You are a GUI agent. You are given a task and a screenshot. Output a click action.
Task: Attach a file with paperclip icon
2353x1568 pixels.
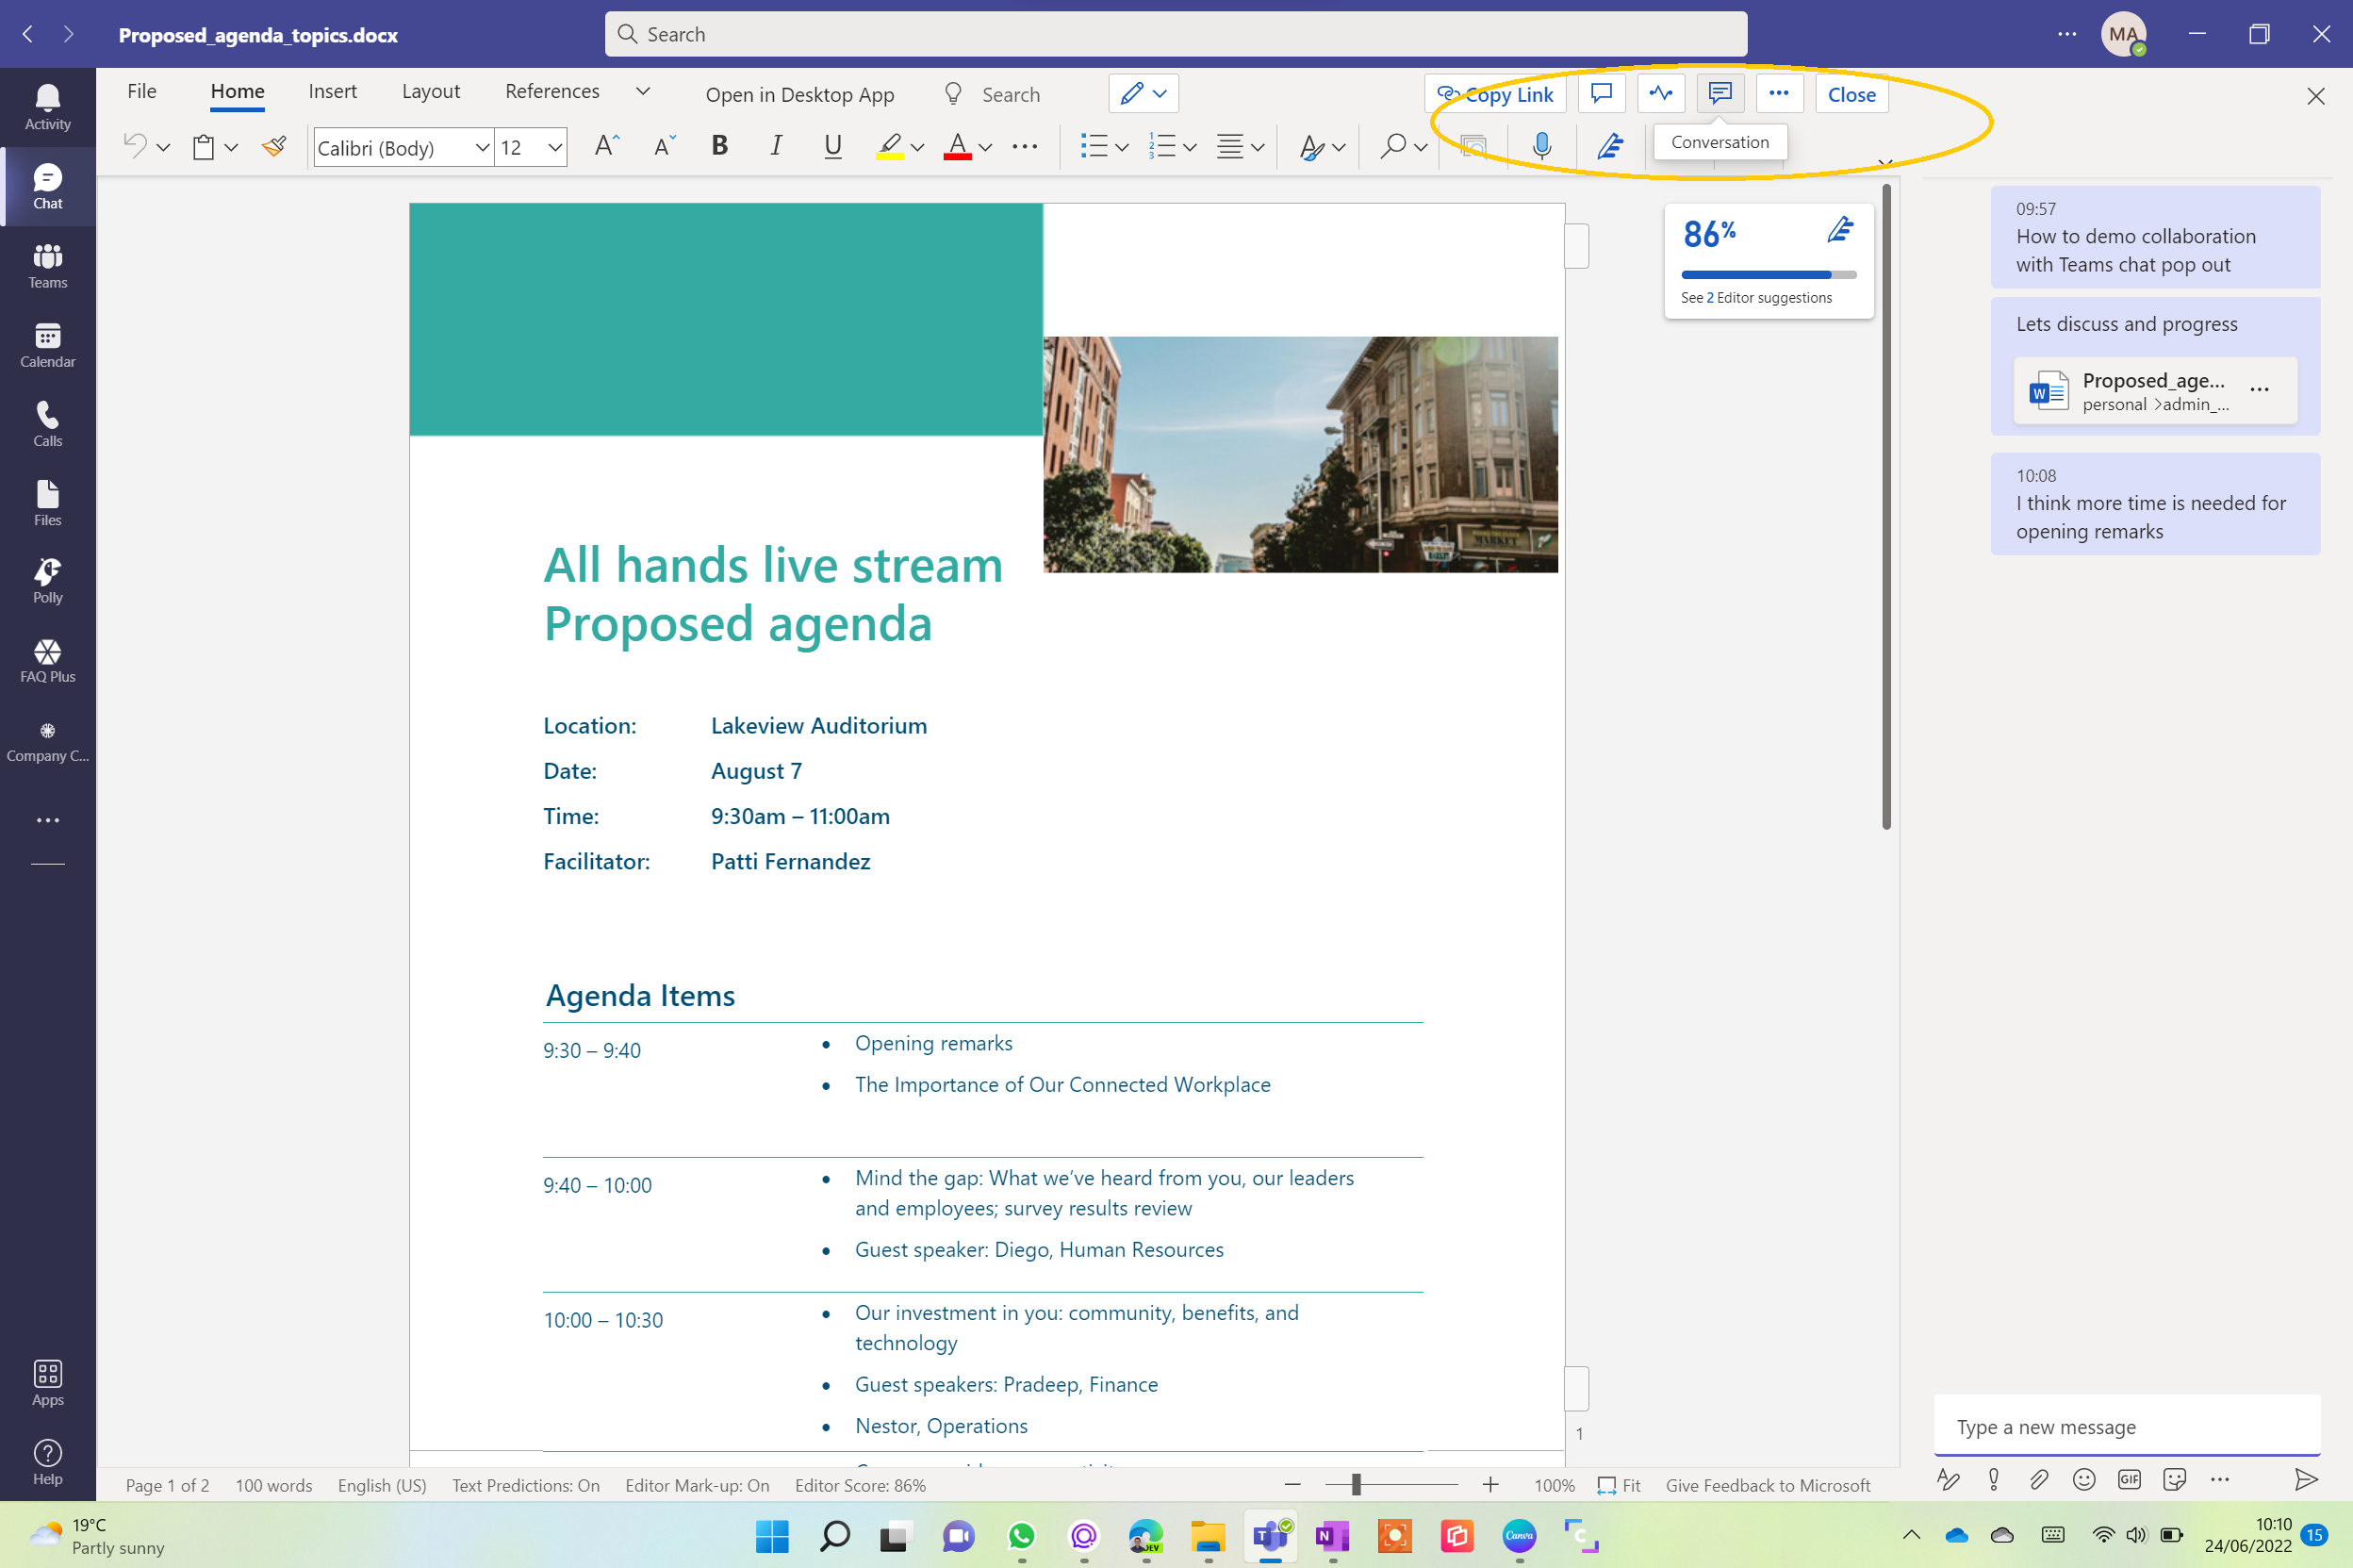[2038, 1479]
